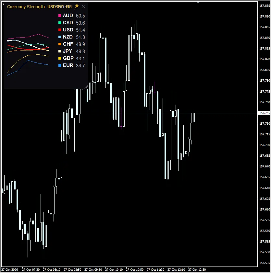Select the EUR currency label

pos(68,65)
